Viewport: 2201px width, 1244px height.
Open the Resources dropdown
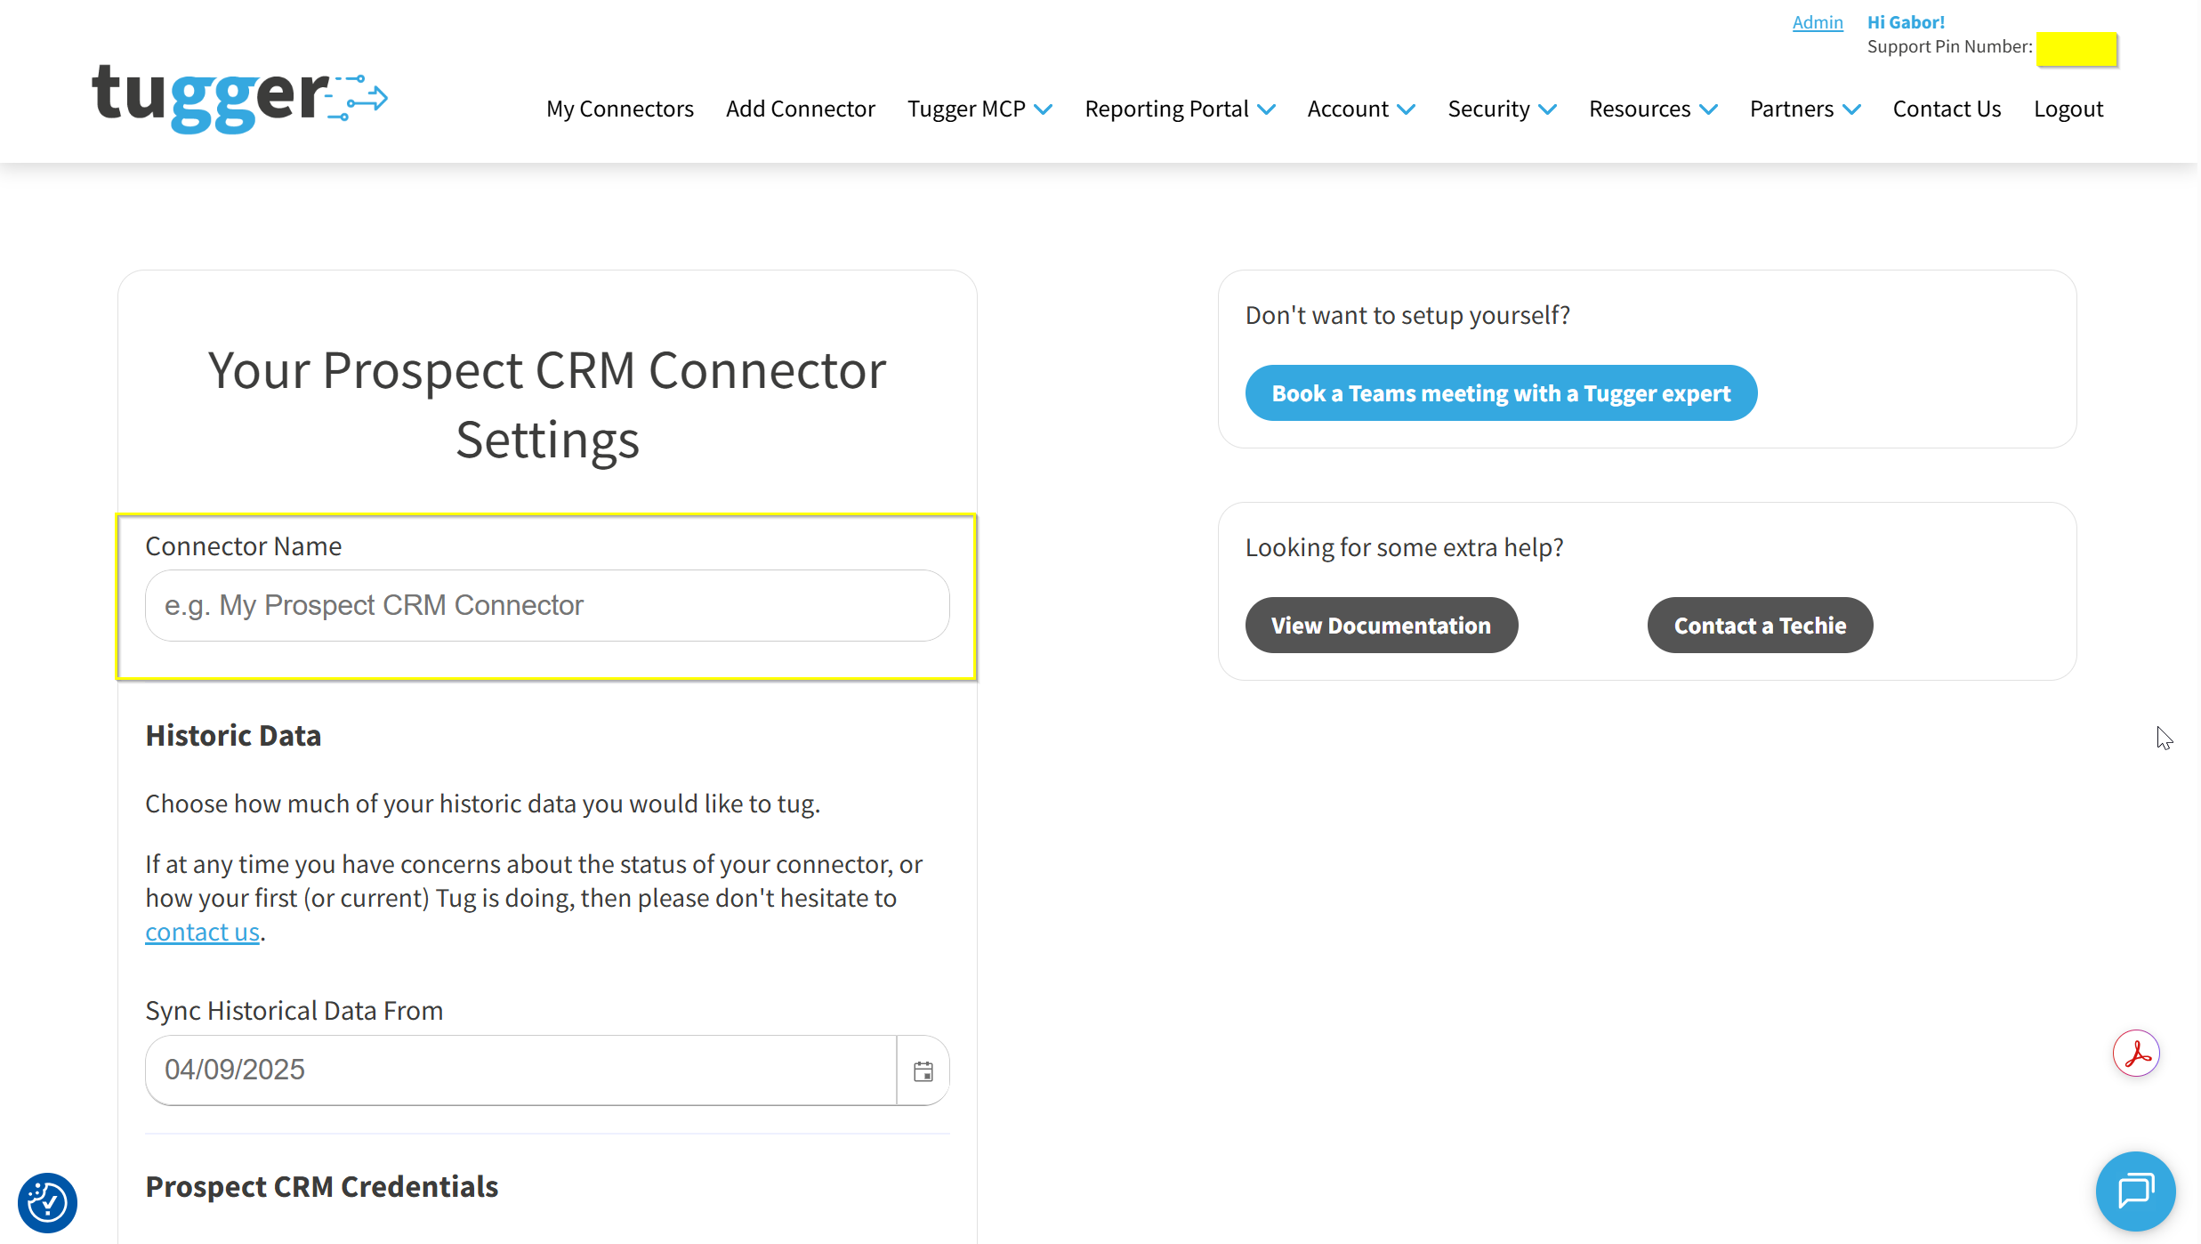[x=1653, y=109]
